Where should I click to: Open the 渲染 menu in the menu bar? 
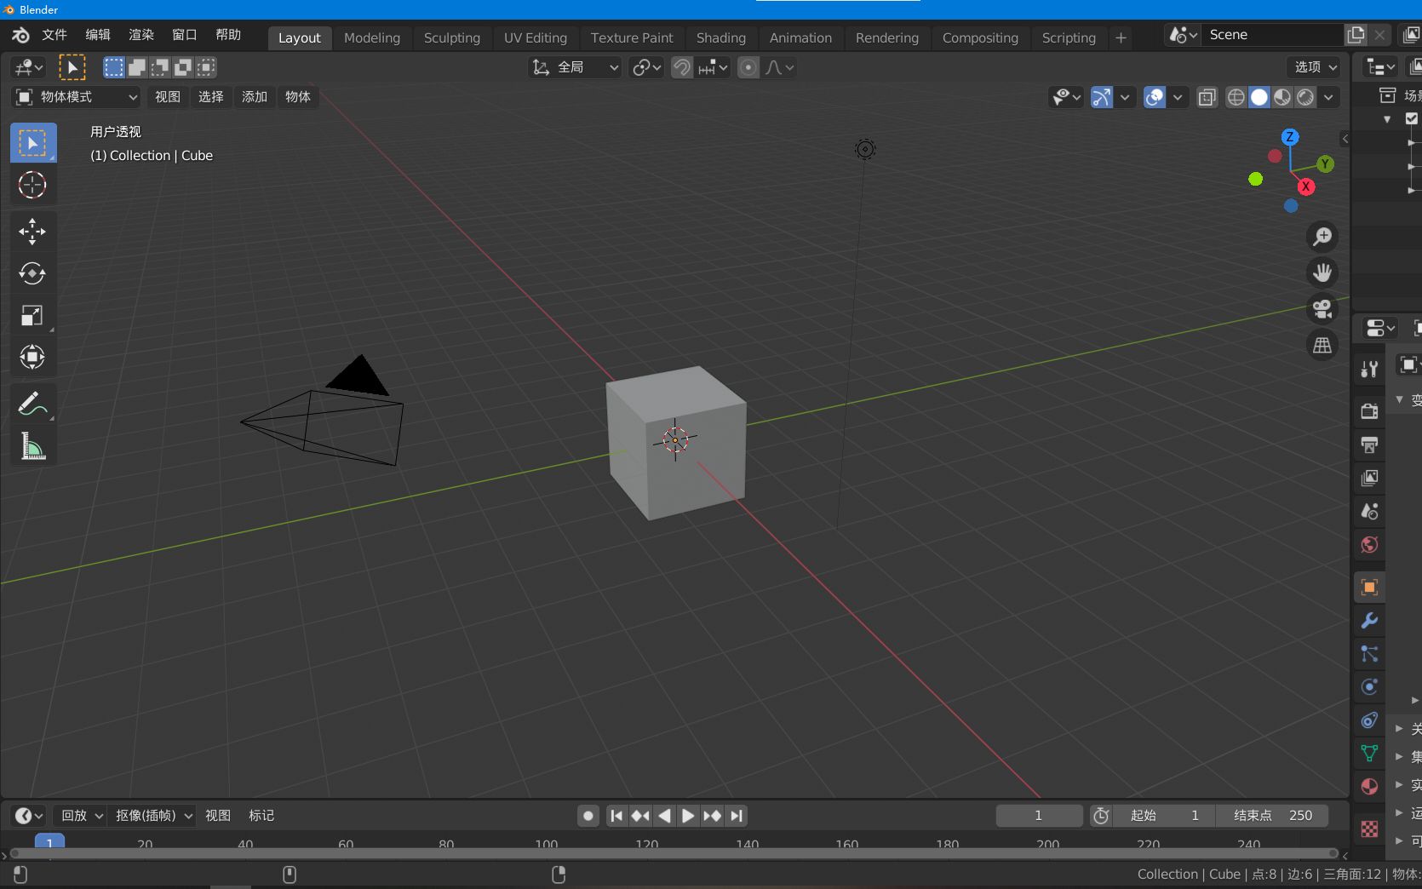coord(140,35)
